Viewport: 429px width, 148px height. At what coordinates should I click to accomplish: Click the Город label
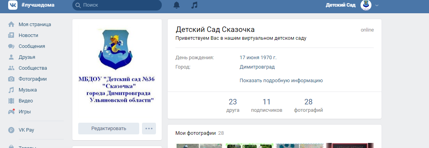coord(183,67)
